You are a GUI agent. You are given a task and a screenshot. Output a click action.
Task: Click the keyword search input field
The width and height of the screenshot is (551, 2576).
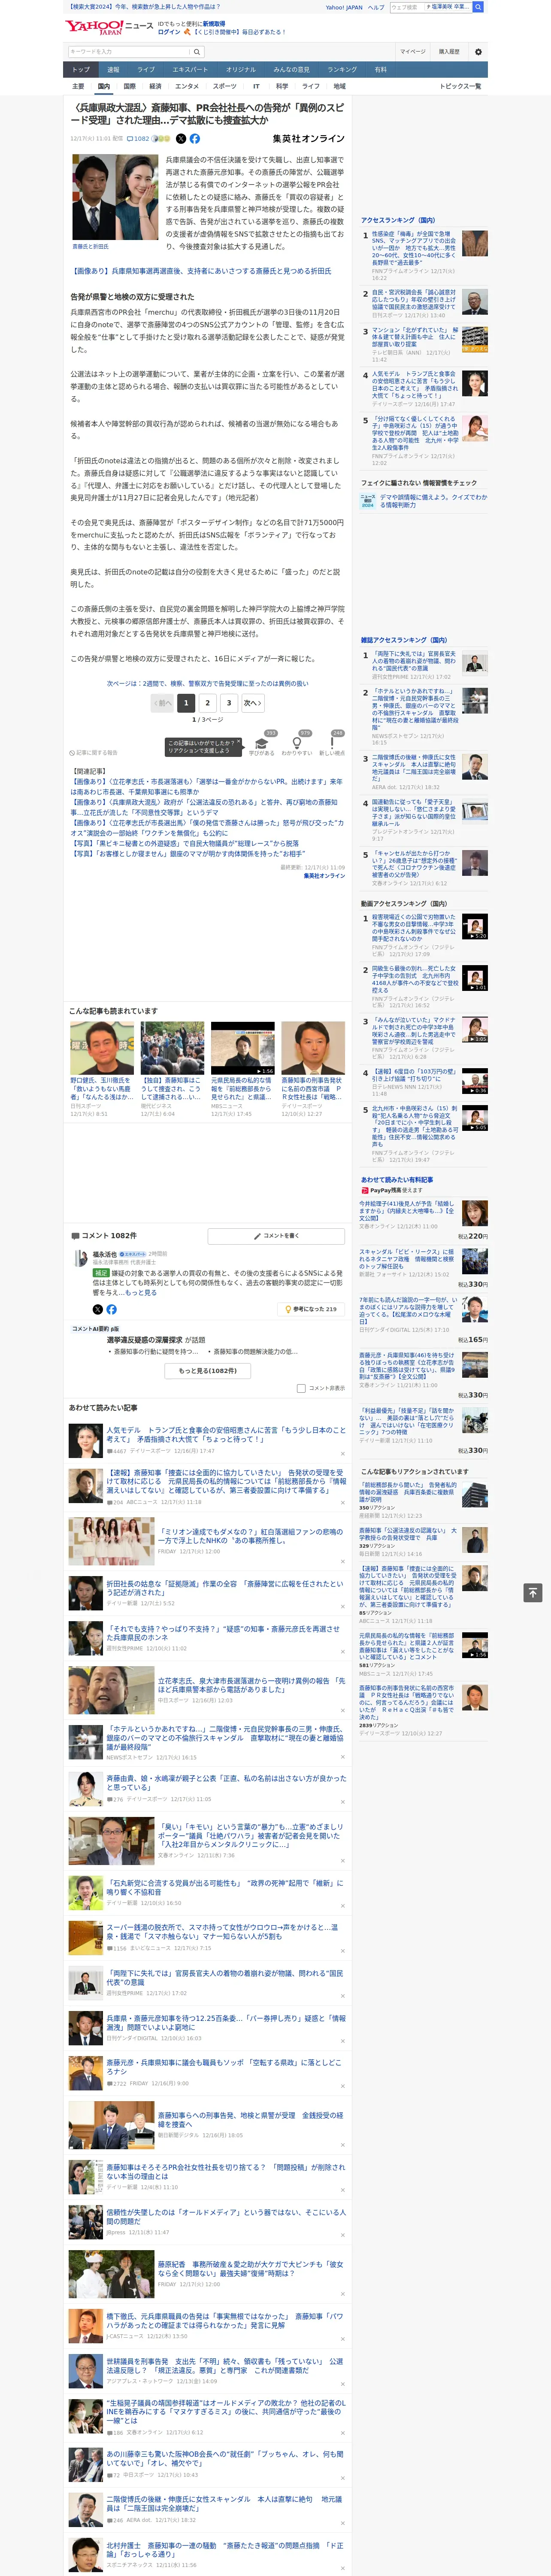click(x=128, y=51)
